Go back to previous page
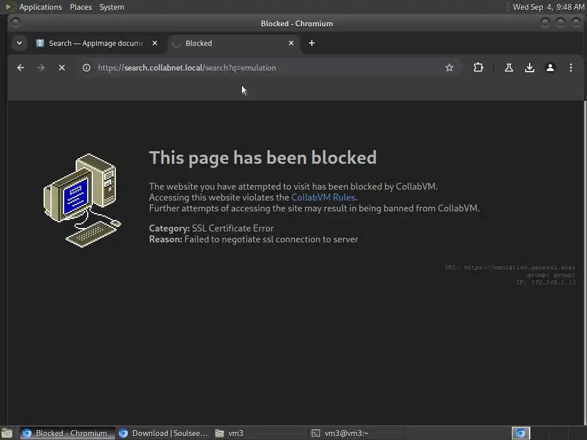Viewport: 587px width, 440px height. pos(21,68)
